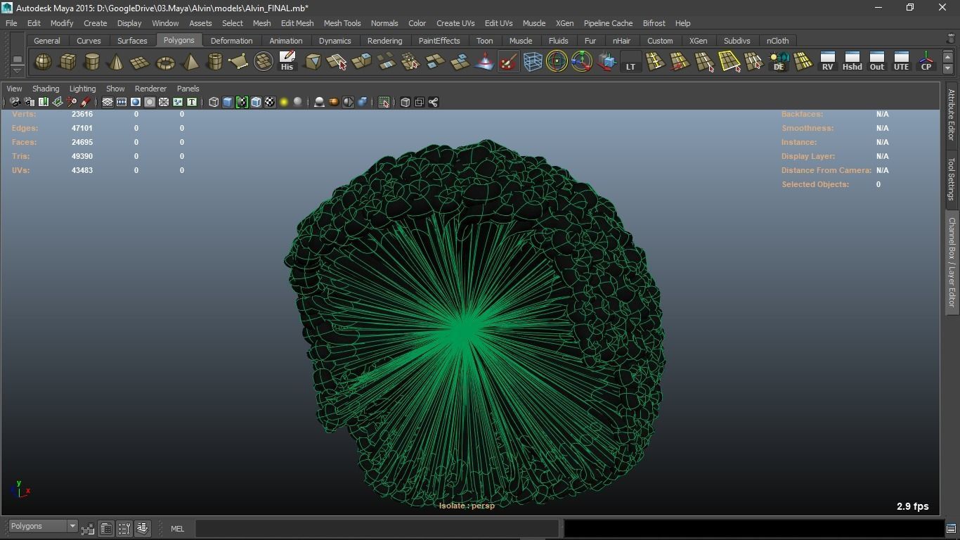The height and width of the screenshot is (540, 960).
Task: Click the bookmarks panel icon
Action: 43,103
